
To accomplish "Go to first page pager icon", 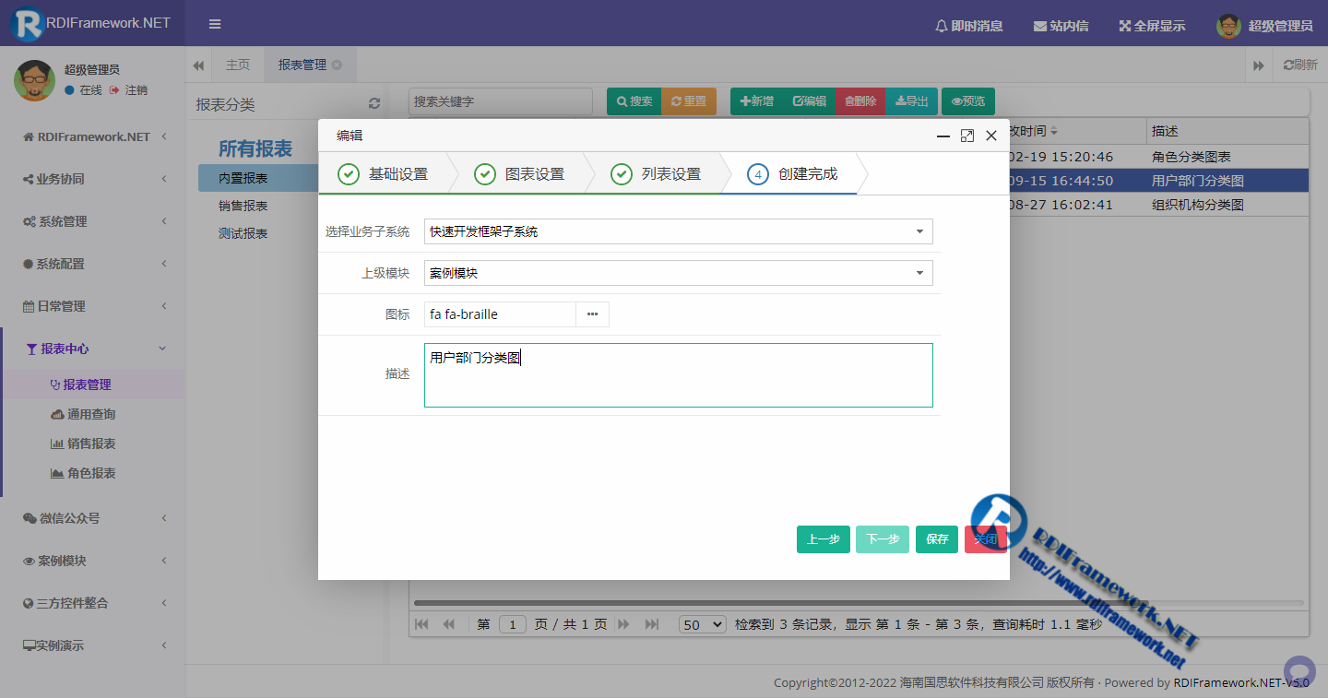I will (421, 624).
